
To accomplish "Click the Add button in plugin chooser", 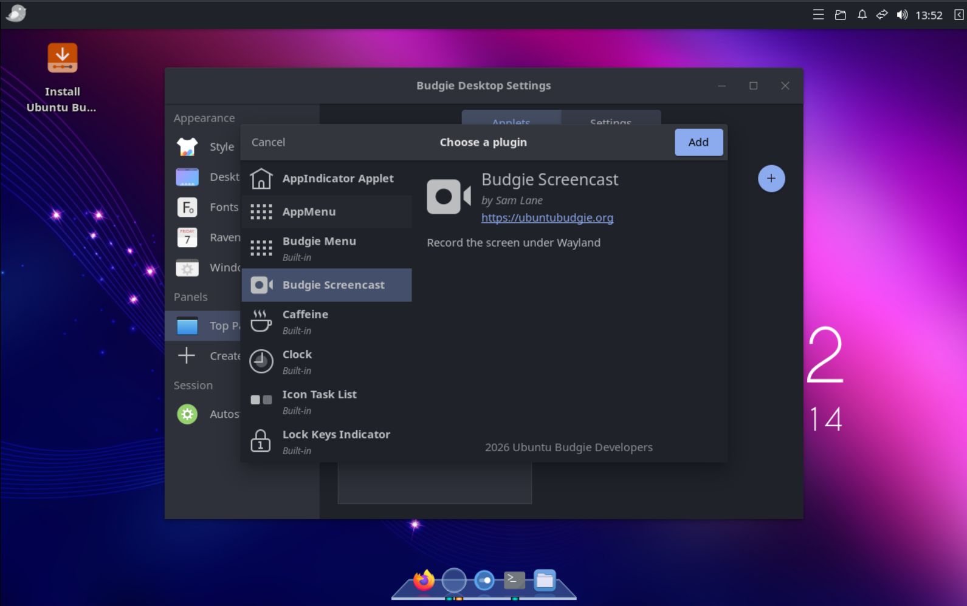I will (x=698, y=142).
